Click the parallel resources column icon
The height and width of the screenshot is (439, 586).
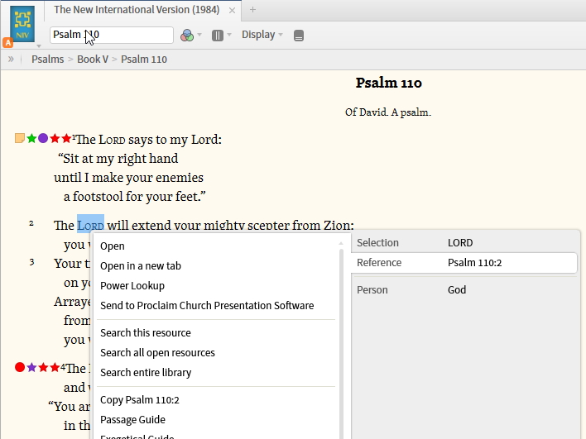pyautogui.click(x=218, y=35)
